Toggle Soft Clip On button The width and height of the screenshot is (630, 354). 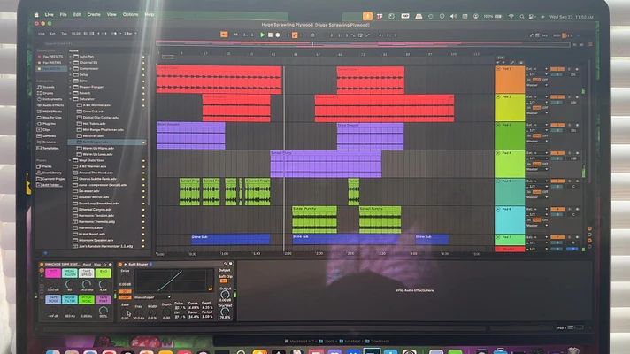pyautogui.click(x=223, y=281)
